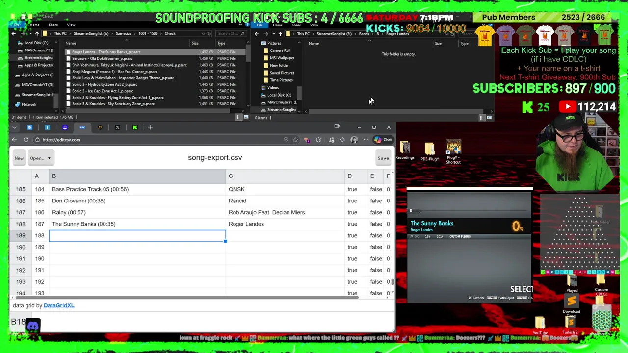
Task: Open the PlugY Shortcut desktop icon
Action: [x=453, y=152]
